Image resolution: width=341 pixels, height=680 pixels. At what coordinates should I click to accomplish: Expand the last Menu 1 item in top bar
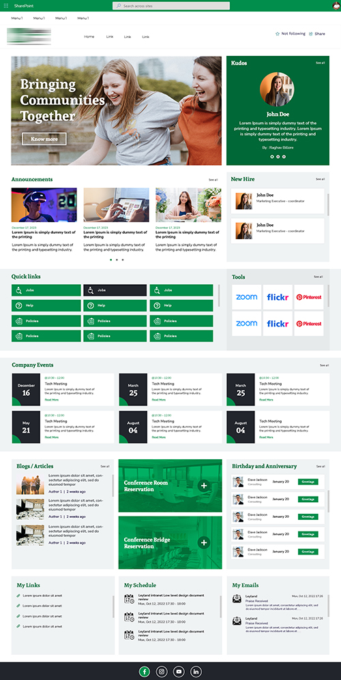[x=83, y=18]
